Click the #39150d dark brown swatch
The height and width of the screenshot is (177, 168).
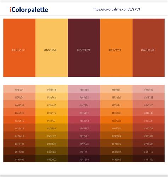tap(149, 159)
